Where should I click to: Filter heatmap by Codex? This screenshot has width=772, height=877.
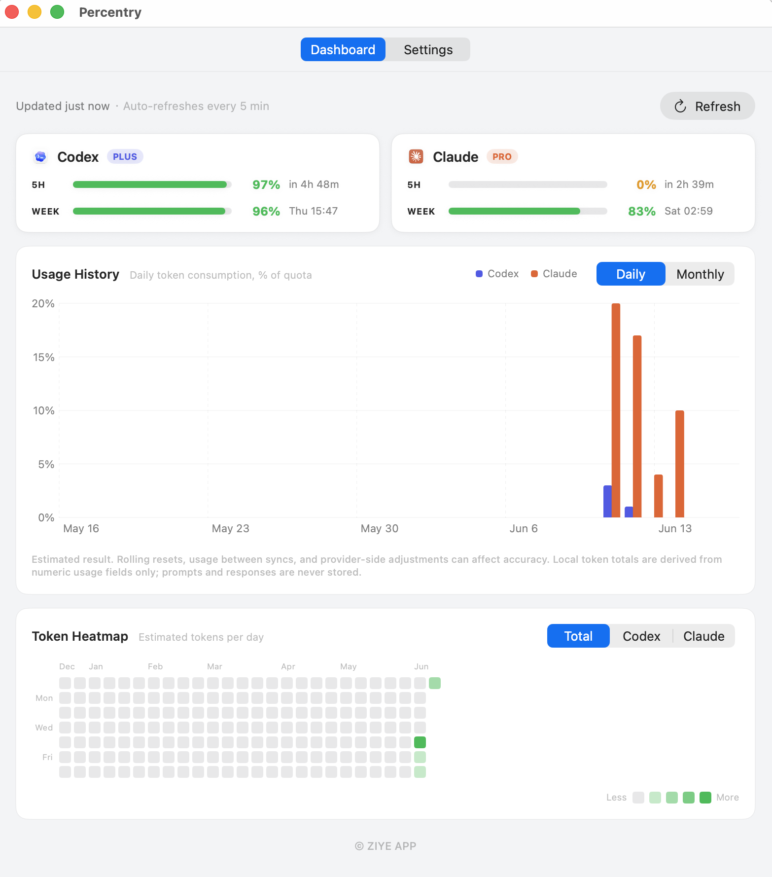(x=641, y=636)
